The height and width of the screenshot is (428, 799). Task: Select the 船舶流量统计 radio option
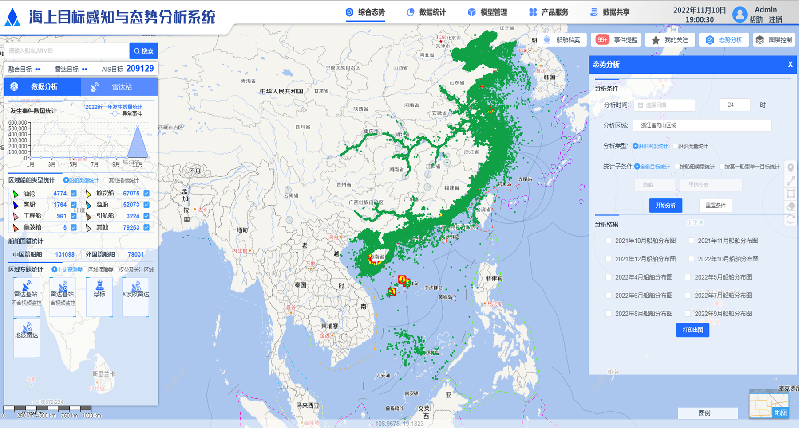(x=676, y=146)
